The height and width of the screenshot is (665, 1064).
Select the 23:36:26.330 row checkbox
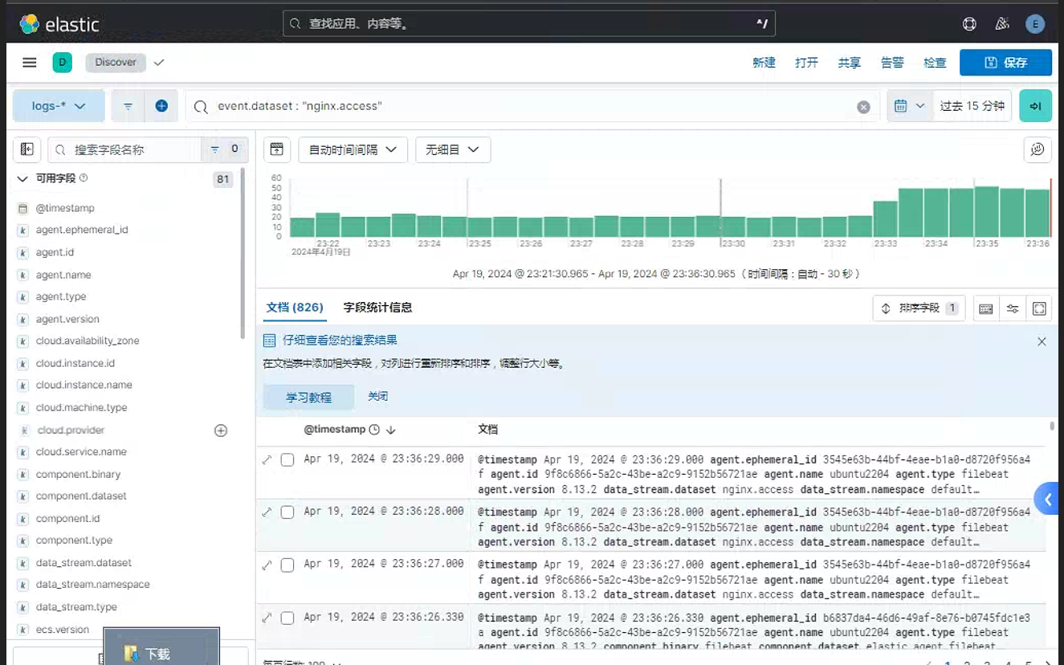pos(287,618)
